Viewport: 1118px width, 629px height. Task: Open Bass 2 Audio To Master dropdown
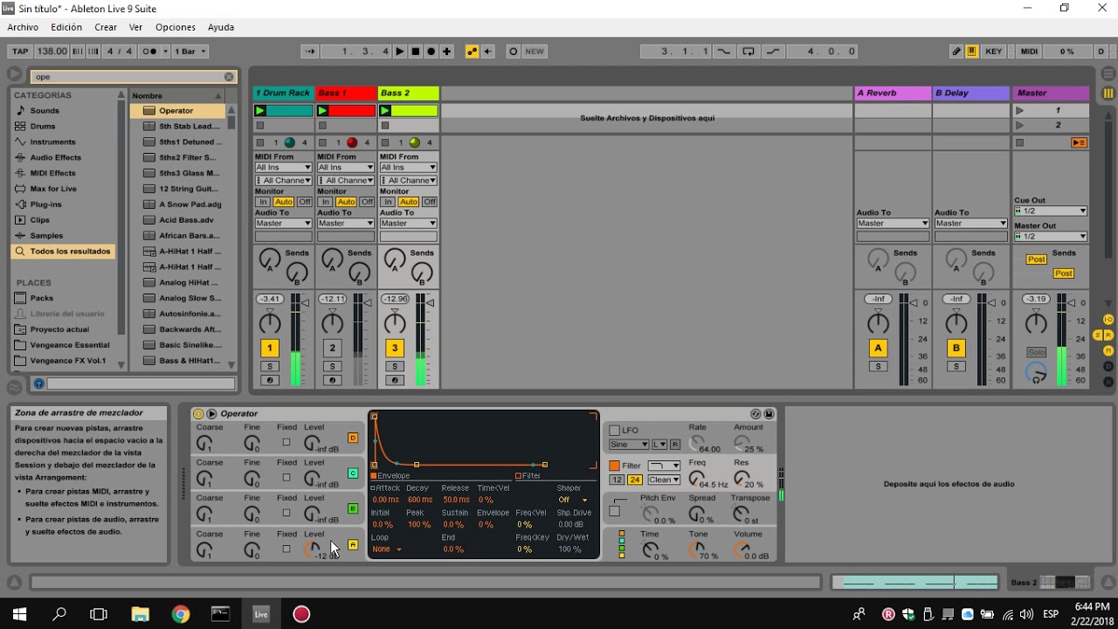[408, 224]
